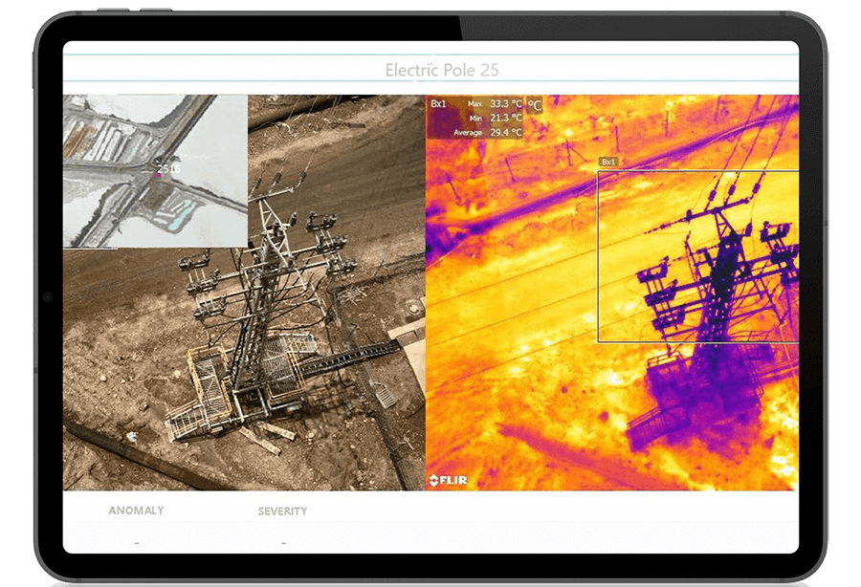Click the dash value under ANOMALY
Image resolution: width=861 pixels, height=587 pixels.
(x=136, y=542)
